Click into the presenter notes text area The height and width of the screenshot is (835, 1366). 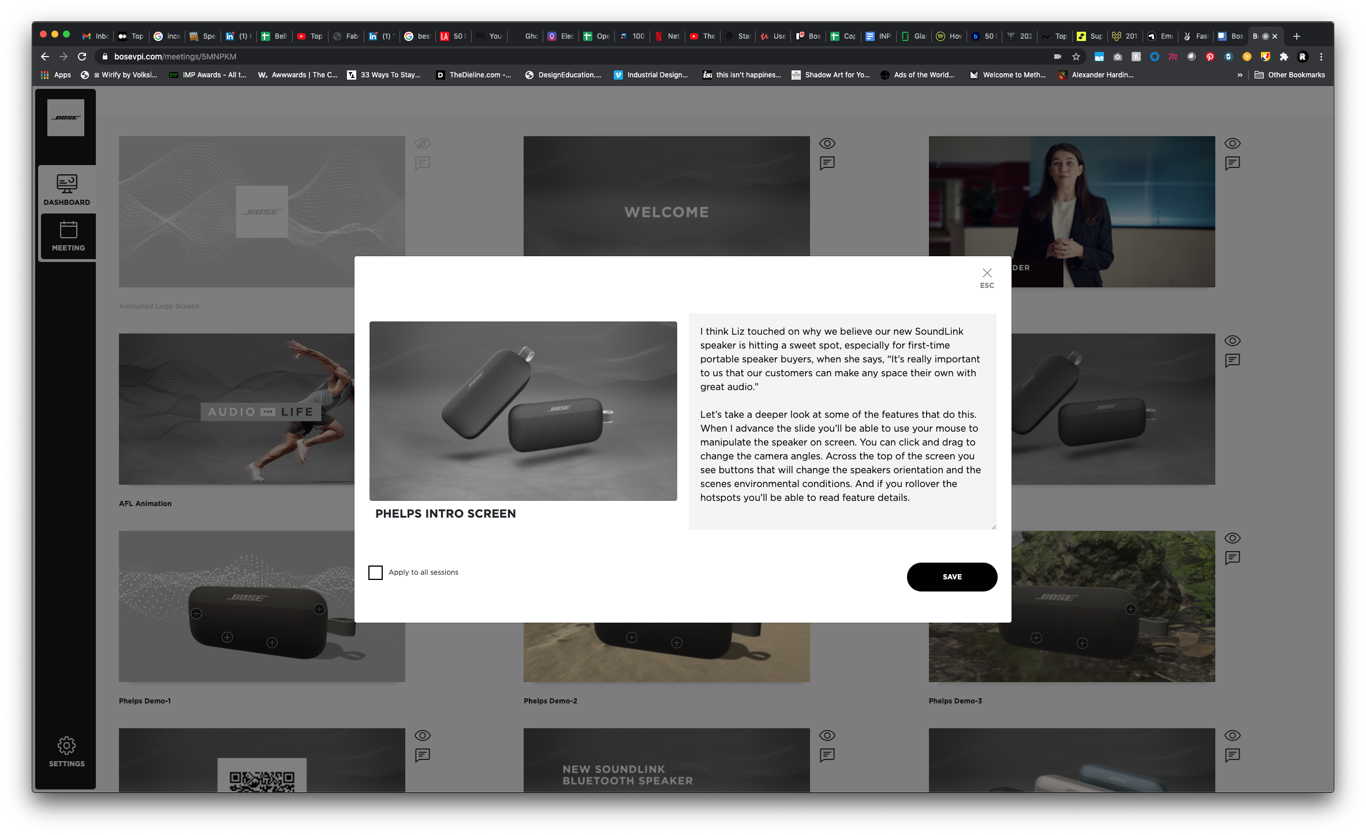pos(842,421)
